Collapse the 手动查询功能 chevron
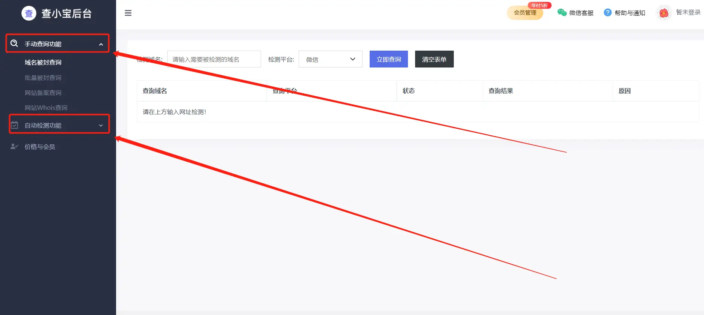 point(101,44)
